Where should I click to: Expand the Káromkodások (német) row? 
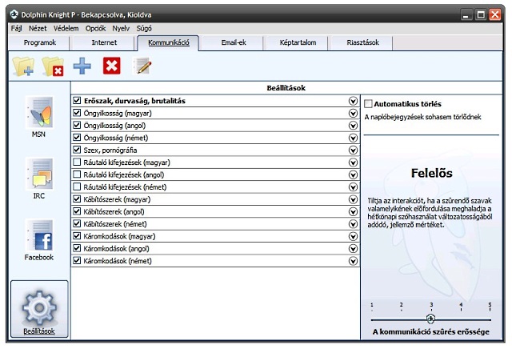[x=353, y=261]
